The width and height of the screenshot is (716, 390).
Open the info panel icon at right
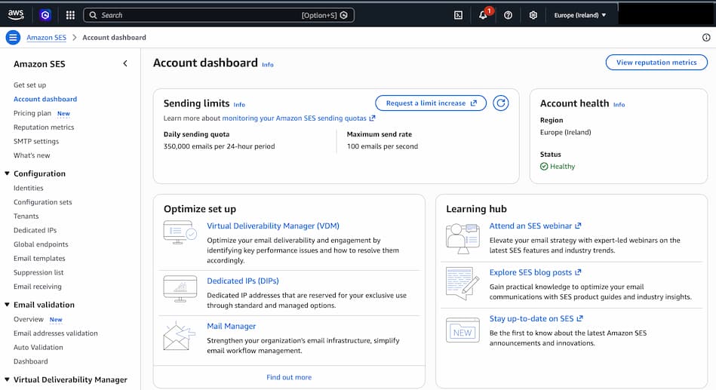point(706,38)
